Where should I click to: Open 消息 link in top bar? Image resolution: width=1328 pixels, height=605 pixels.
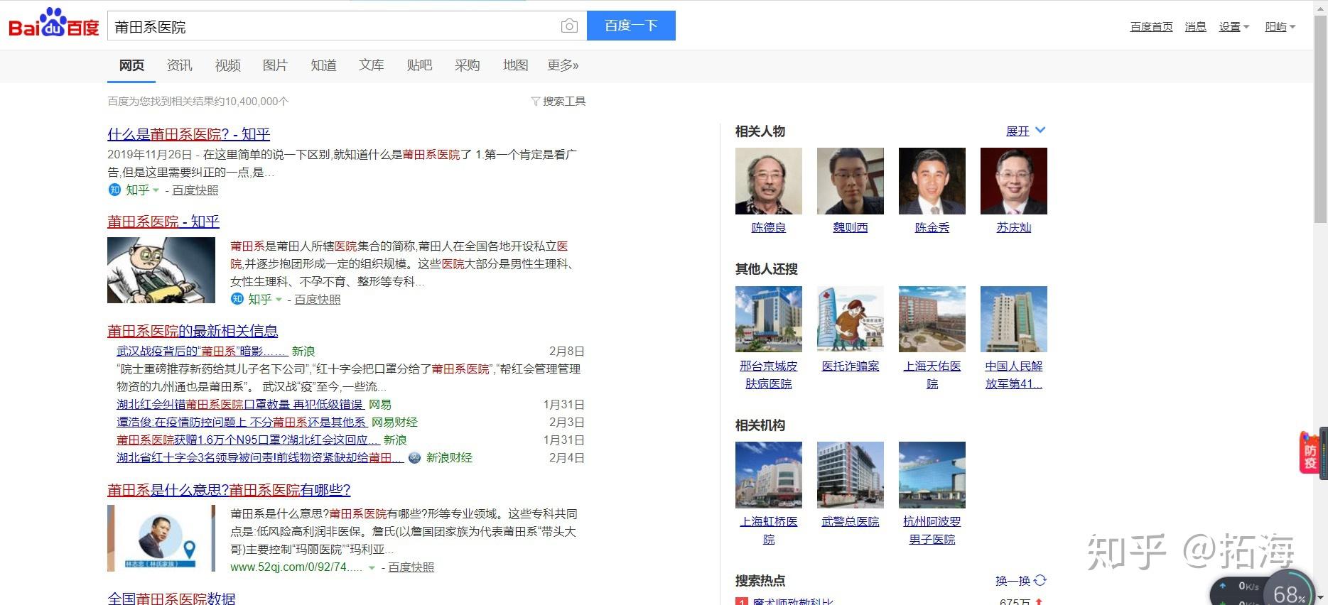coord(1195,27)
